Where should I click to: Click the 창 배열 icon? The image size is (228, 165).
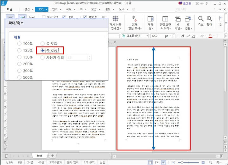[x=178, y=19]
